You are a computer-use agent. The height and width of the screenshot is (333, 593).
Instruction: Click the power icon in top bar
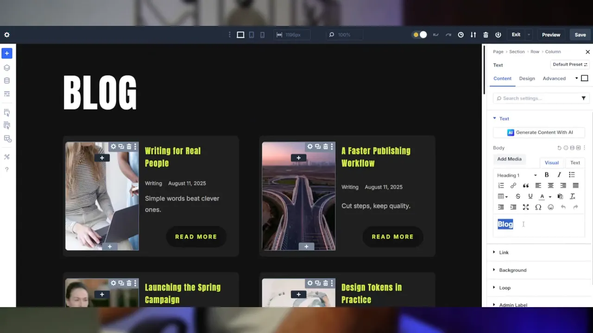click(498, 35)
